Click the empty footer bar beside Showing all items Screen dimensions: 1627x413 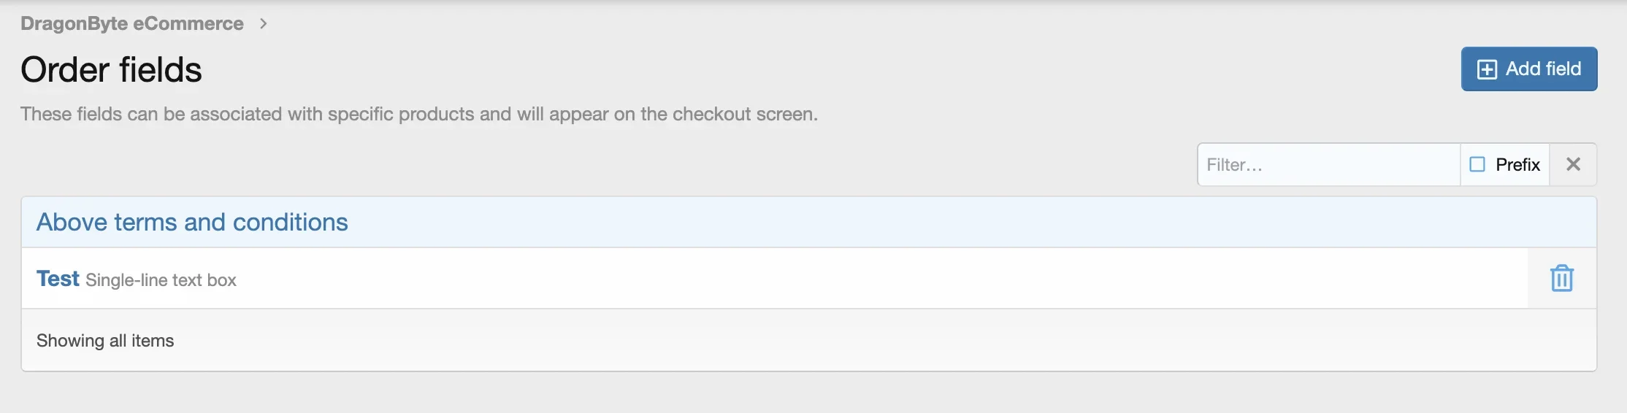coord(876,341)
